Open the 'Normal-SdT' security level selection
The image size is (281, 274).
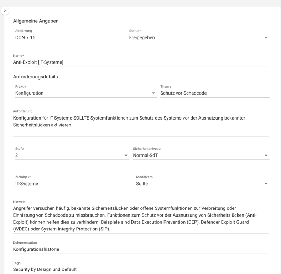145,155
